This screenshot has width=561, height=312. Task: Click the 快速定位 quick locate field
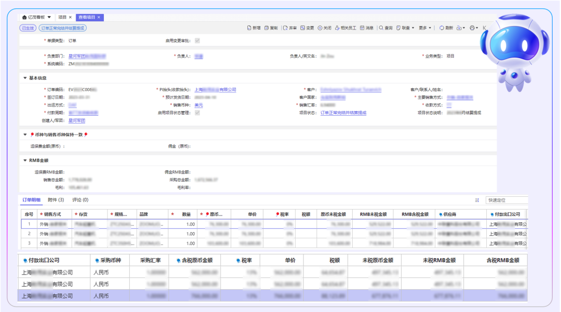pos(506,200)
